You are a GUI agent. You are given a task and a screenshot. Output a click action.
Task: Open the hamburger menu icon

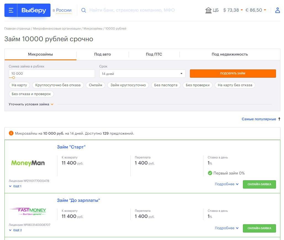pos(11,11)
